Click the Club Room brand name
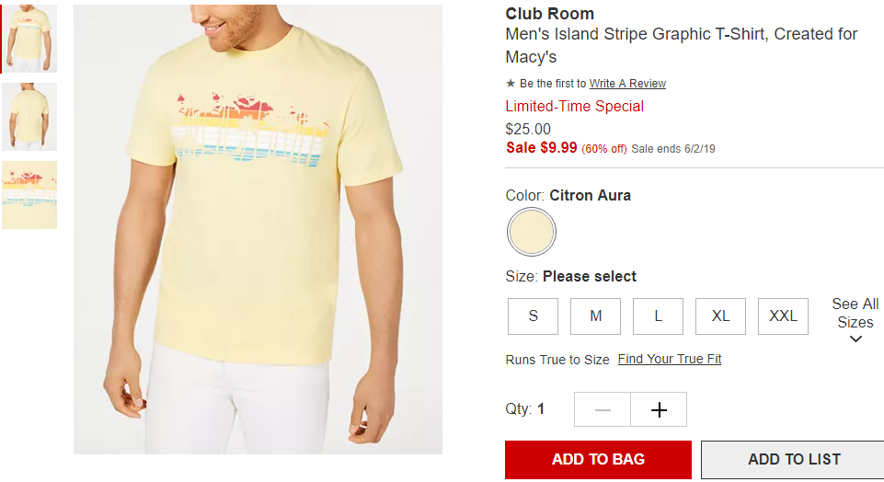The width and height of the screenshot is (884, 482). [550, 14]
